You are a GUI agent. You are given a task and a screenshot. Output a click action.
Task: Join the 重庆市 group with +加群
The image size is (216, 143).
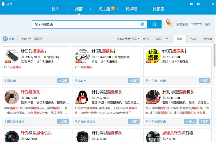click(x=63, y=81)
